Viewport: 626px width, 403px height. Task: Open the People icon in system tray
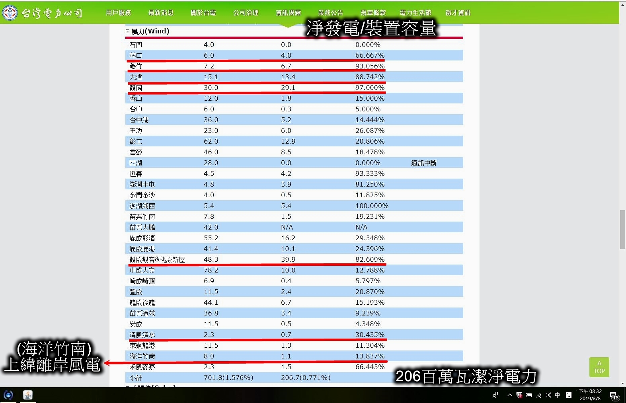[495, 395]
